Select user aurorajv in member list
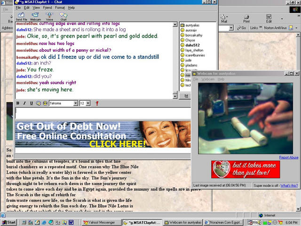This screenshot has height=226, width=301. tap(189, 30)
